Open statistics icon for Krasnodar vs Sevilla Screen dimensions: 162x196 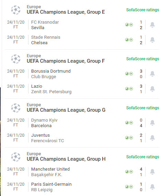[127, 25]
